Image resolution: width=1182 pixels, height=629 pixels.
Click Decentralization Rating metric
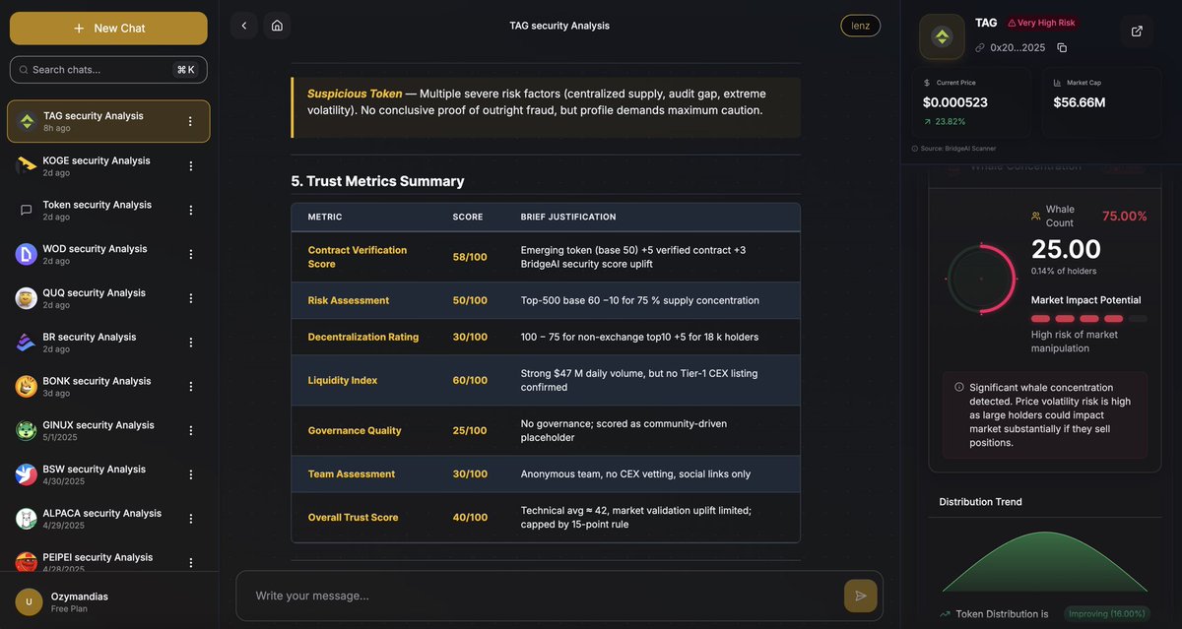363,337
